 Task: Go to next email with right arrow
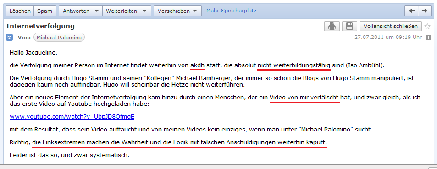(425, 11)
